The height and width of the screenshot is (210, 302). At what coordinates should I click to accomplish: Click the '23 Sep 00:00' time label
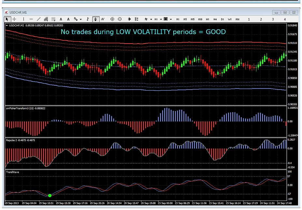pyautogui.click(x=165, y=203)
